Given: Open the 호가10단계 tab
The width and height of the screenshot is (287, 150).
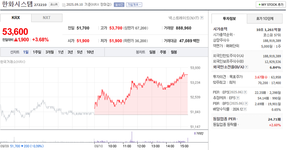Looking at the screenshot, I should click(265, 19).
